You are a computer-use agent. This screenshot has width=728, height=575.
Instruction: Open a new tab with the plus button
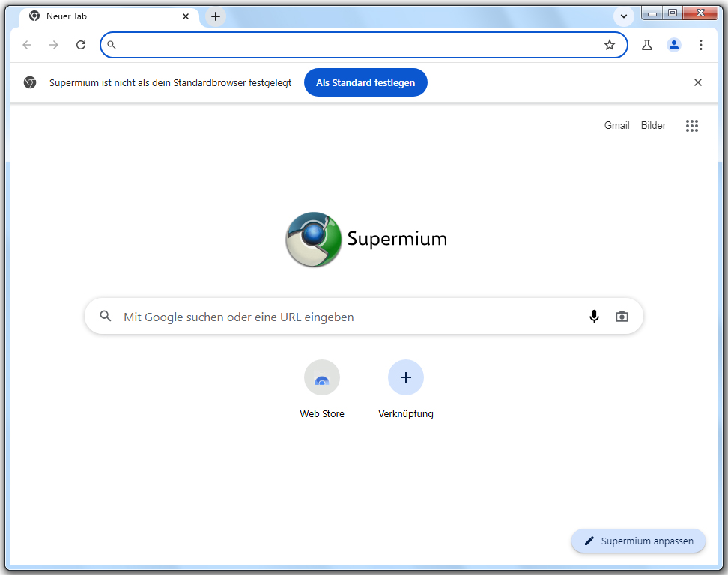pos(216,16)
